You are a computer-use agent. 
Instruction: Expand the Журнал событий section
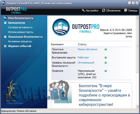[x=5, y=46]
